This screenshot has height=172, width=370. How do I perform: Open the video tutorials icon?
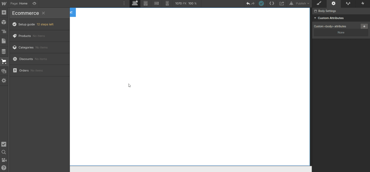pyautogui.click(x=4, y=160)
